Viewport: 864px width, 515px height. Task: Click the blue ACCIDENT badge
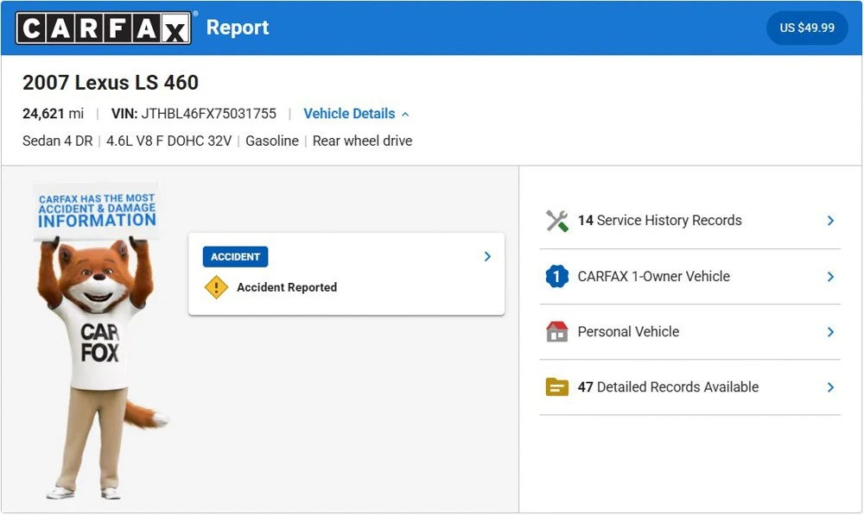pos(235,257)
